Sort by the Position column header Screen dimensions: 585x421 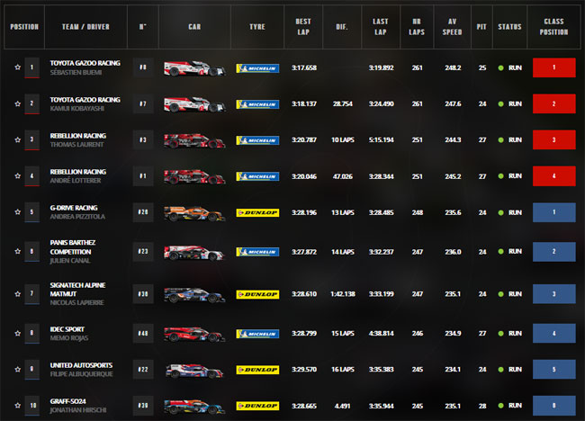coord(24,27)
